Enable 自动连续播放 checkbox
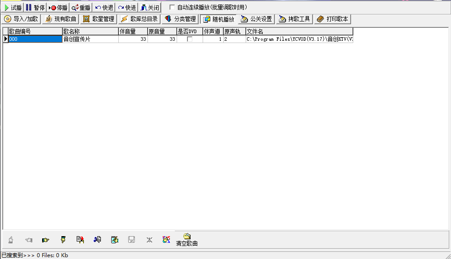Screen dimensions: 451x259 [172, 7]
